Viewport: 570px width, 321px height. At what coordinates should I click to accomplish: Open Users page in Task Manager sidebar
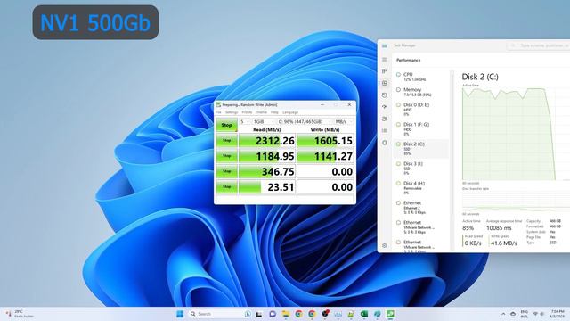[385, 119]
